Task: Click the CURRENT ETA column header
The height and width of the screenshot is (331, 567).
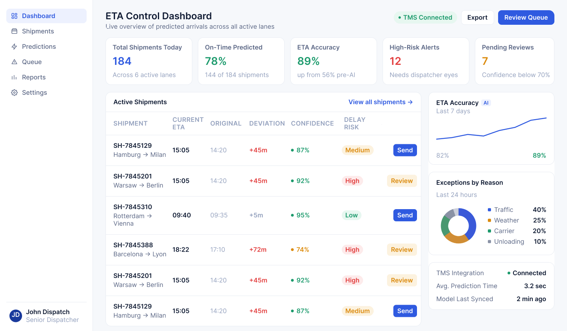Action: pyautogui.click(x=188, y=123)
